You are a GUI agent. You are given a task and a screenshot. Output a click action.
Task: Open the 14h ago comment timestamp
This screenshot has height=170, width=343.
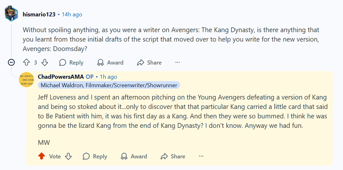[72, 14]
